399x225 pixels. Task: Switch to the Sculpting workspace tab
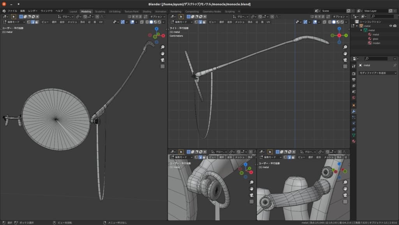coord(100,11)
